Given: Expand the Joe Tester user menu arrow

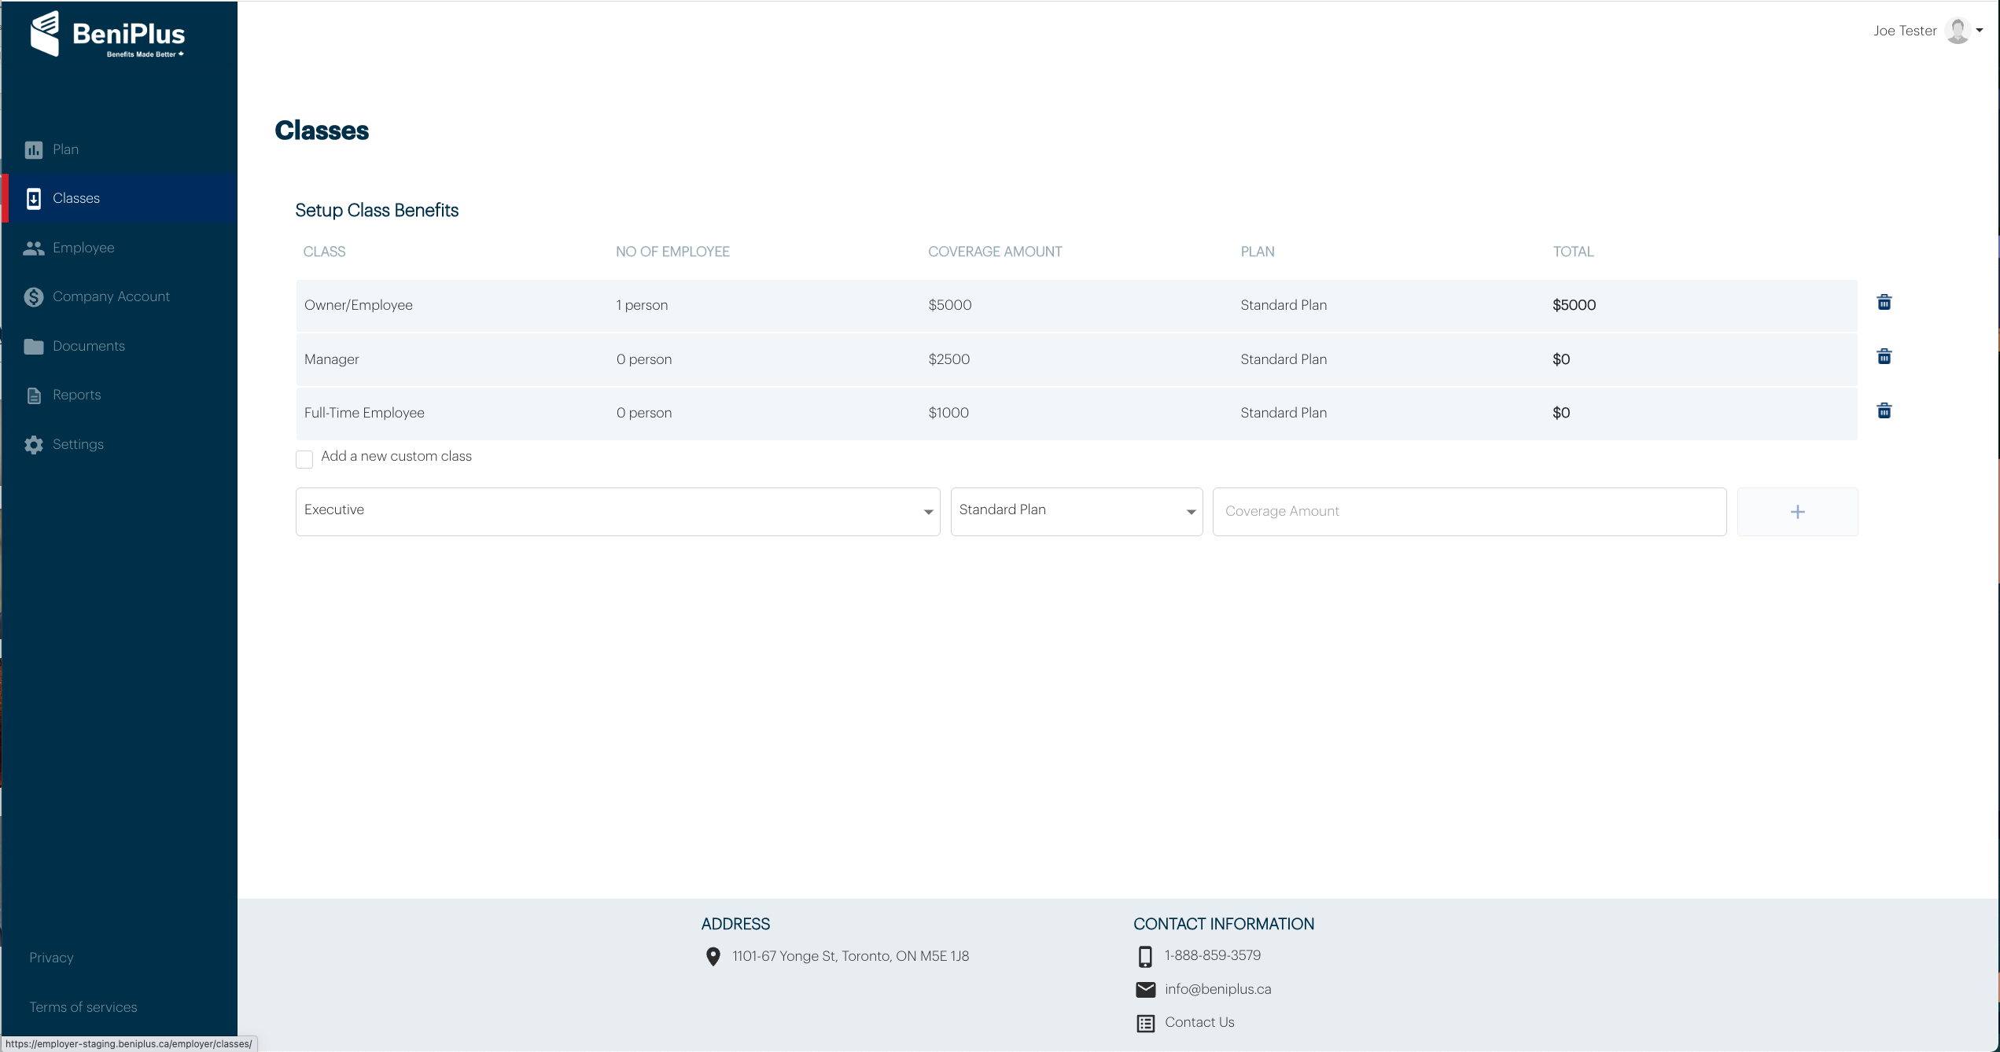Looking at the screenshot, I should (x=1980, y=31).
